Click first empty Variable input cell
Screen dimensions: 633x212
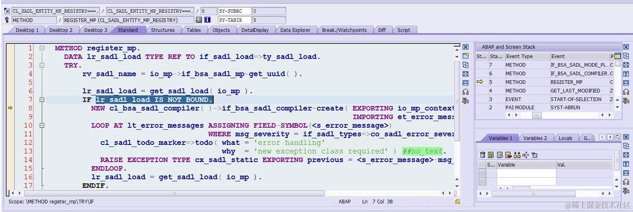(526, 173)
